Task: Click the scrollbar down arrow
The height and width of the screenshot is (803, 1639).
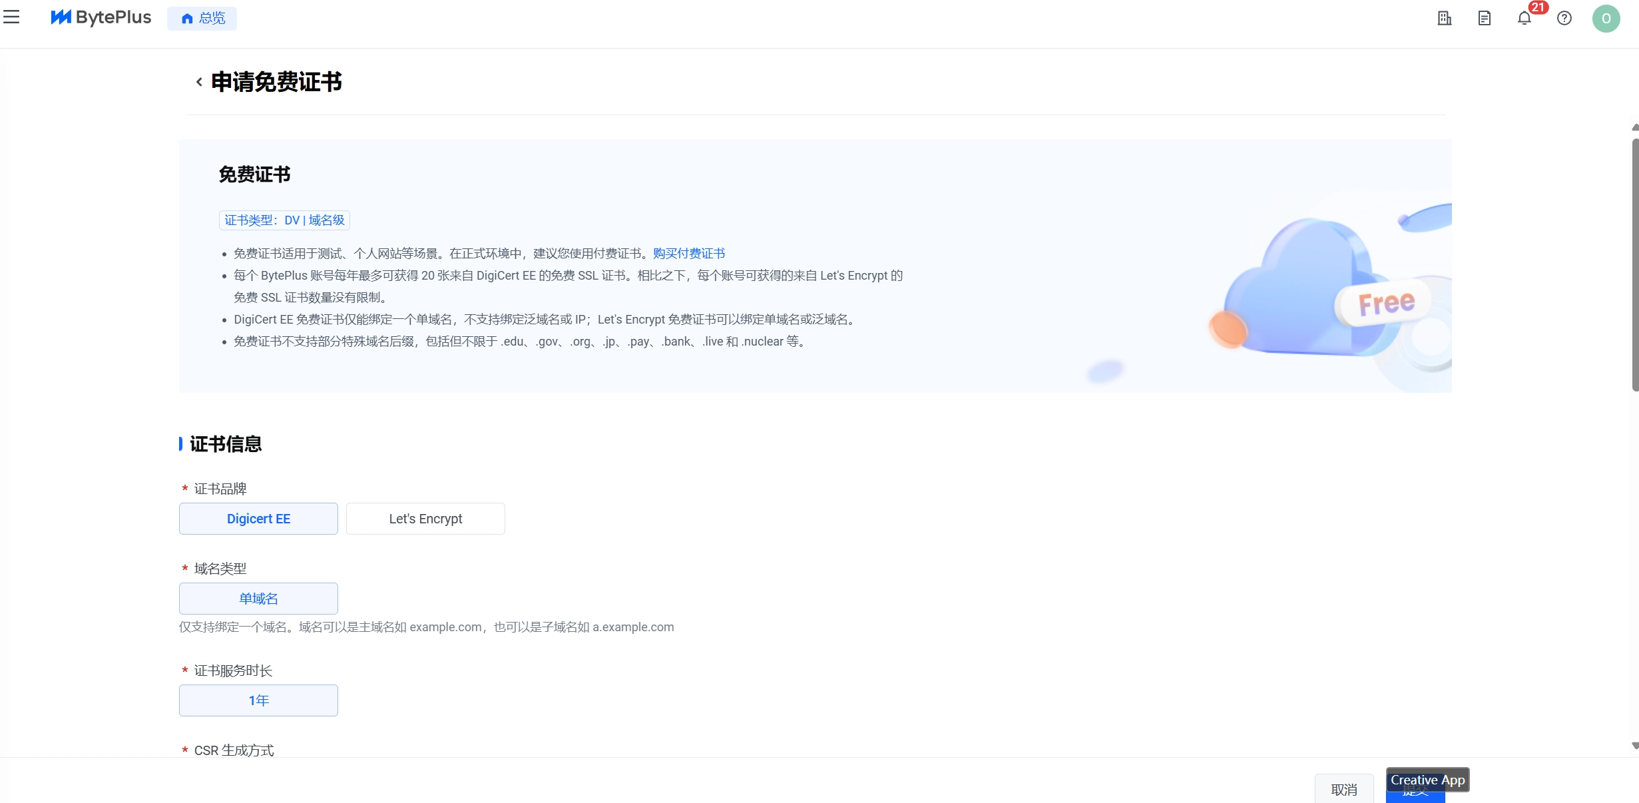Action: pyautogui.click(x=1635, y=746)
